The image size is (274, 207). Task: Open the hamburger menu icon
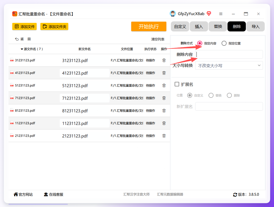221,14
